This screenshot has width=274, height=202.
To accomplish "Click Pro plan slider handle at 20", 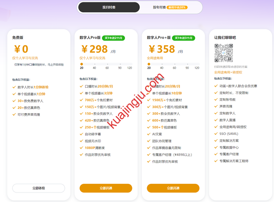I will (x=82, y=64).
